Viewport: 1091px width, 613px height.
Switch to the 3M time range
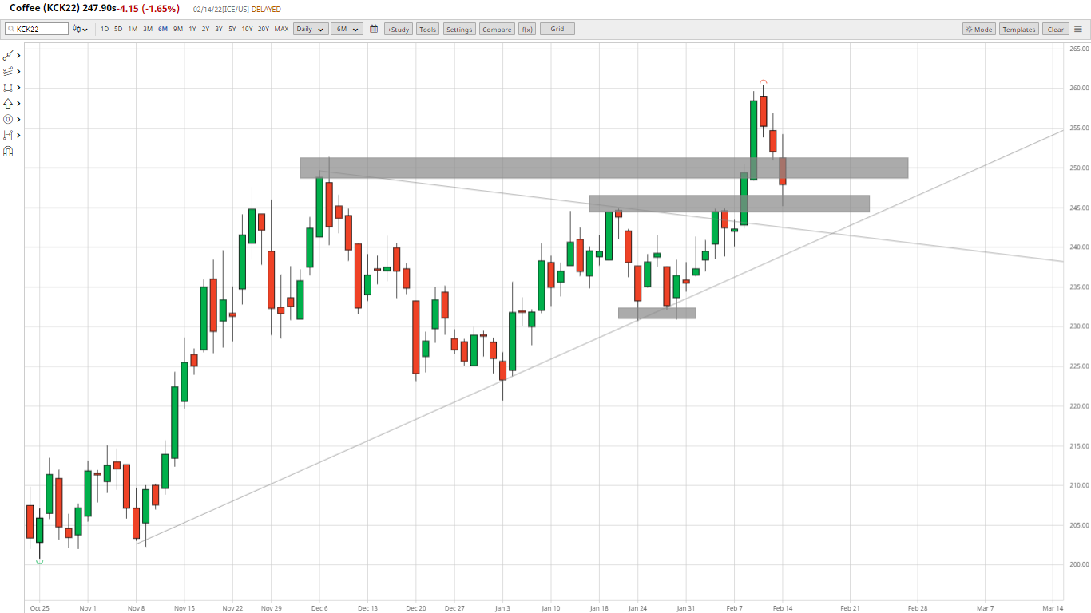point(148,29)
